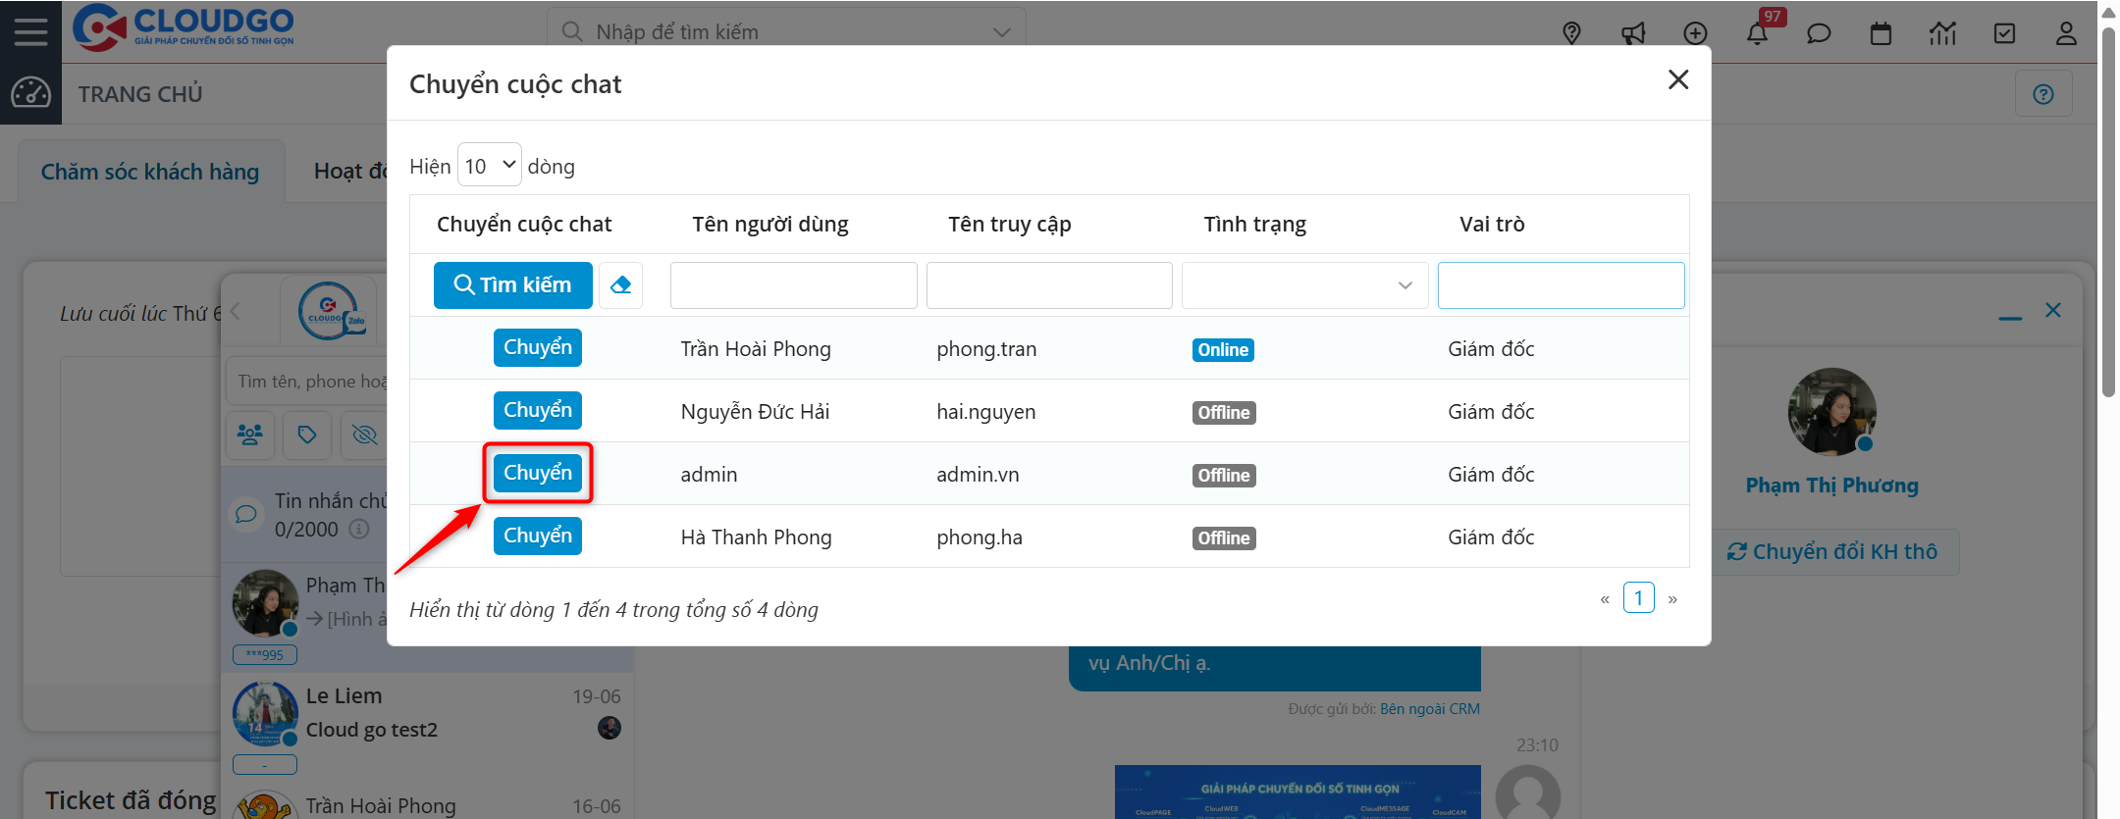Screen dimensions: 2120x819
Task: Focus the Tên truy cập filter field
Action: coord(1049,285)
